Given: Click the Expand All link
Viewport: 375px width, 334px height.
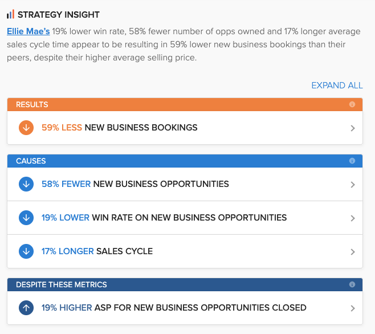Looking at the screenshot, I should pos(337,85).
